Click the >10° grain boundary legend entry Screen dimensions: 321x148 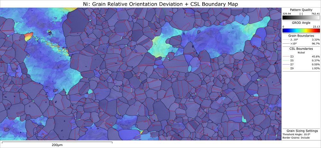301,44
